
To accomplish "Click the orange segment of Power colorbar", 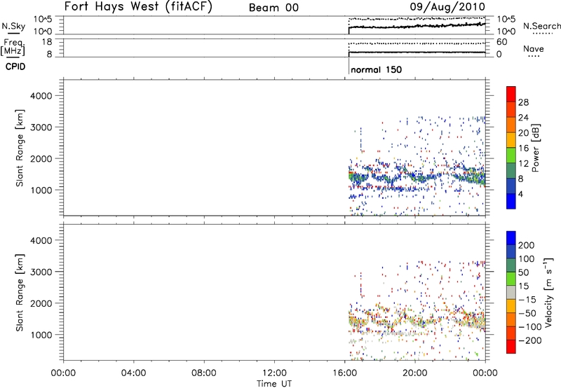I will (511, 125).
